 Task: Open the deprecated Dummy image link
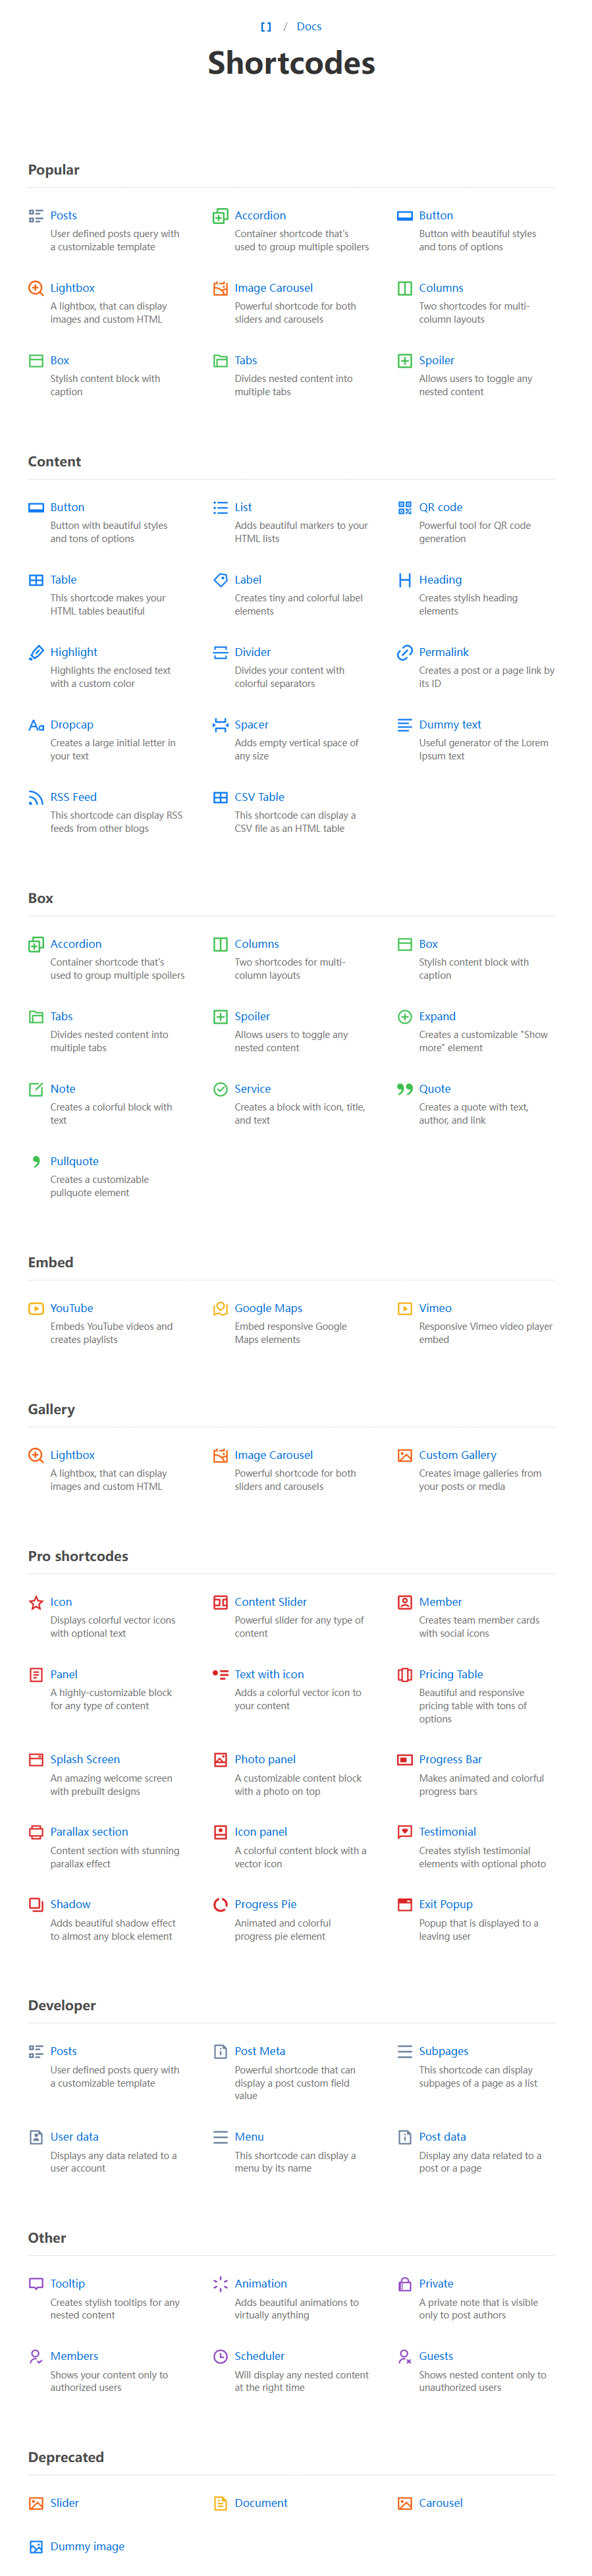tap(87, 2546)
